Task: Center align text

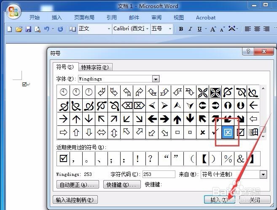Action: pos(257,29)
